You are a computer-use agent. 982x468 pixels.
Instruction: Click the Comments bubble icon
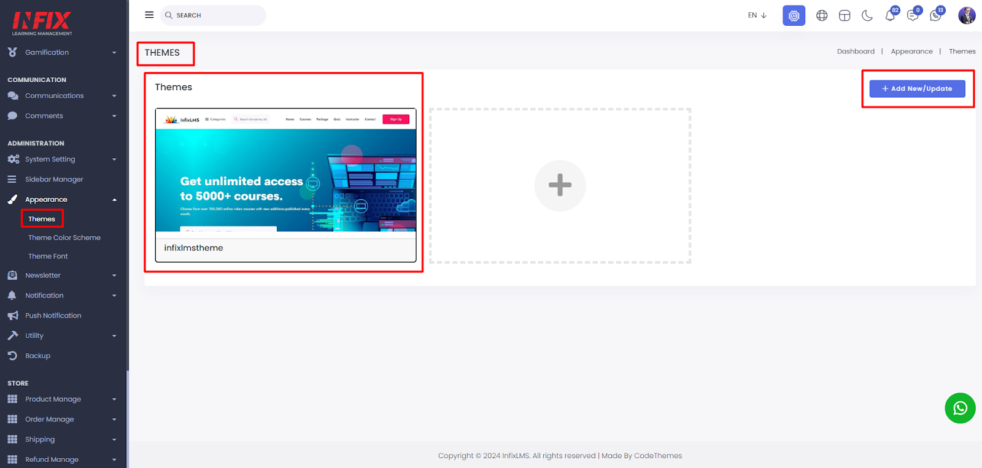(12, 116)
